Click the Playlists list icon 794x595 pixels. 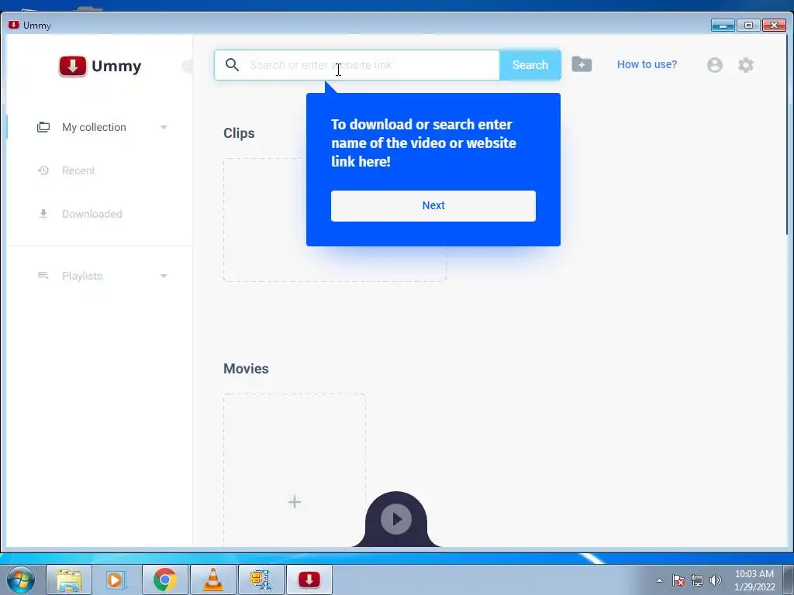(x=43, y=276)
